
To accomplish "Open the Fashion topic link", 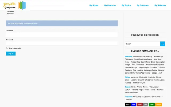I will tap(128, 93).
